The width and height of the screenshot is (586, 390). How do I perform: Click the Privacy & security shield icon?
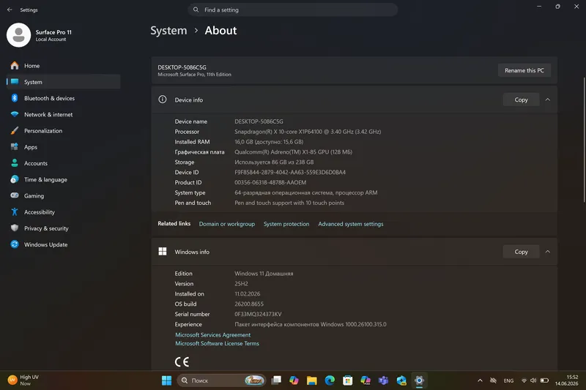click(15, 228)
